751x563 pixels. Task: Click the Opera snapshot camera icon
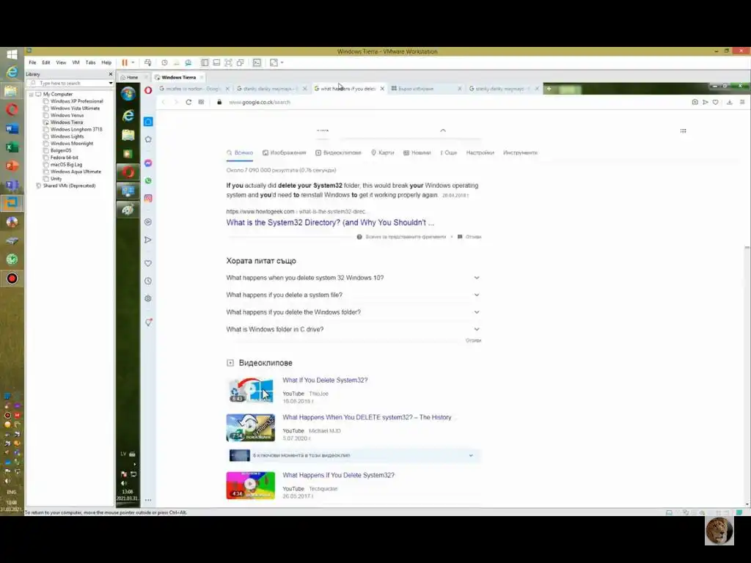pyautogui.click(x=695, y=103)
